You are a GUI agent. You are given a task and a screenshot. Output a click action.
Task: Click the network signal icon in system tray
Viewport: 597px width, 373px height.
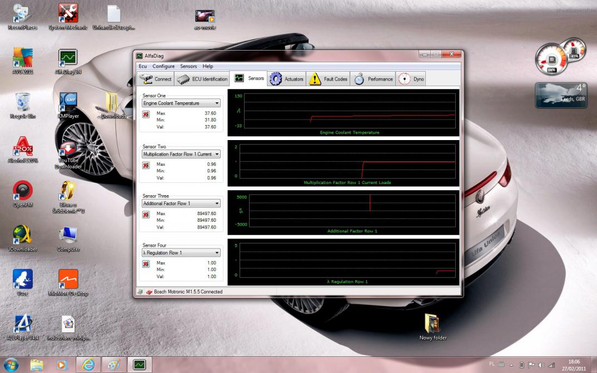pyautogui.click(x=551, y=365)
